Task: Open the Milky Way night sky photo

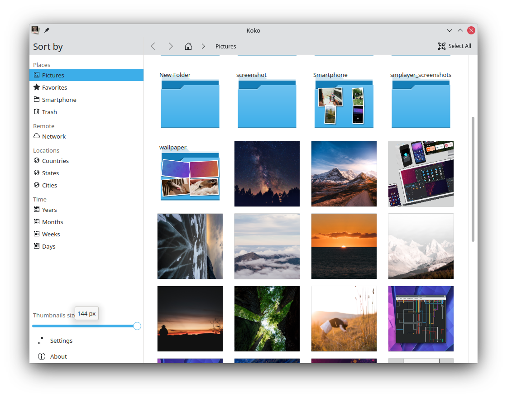Action: click(x=267, y=174)
